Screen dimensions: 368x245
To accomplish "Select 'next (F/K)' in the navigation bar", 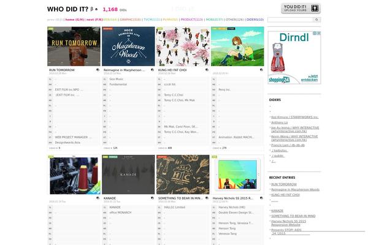I will 94,20.
